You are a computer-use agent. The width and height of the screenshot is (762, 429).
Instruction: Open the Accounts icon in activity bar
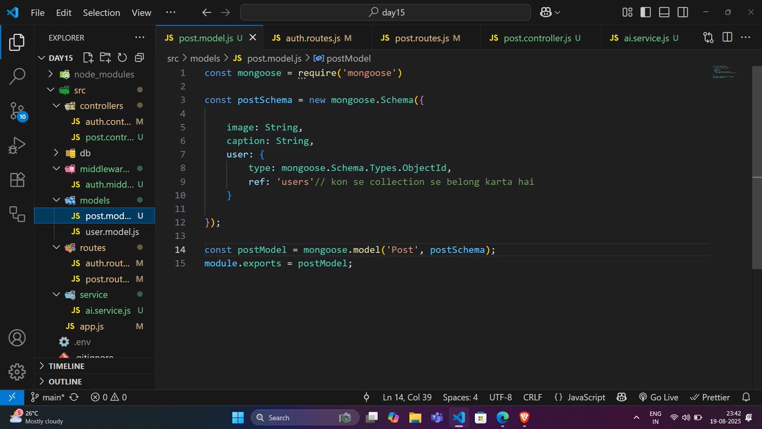(x=17, y=337)
